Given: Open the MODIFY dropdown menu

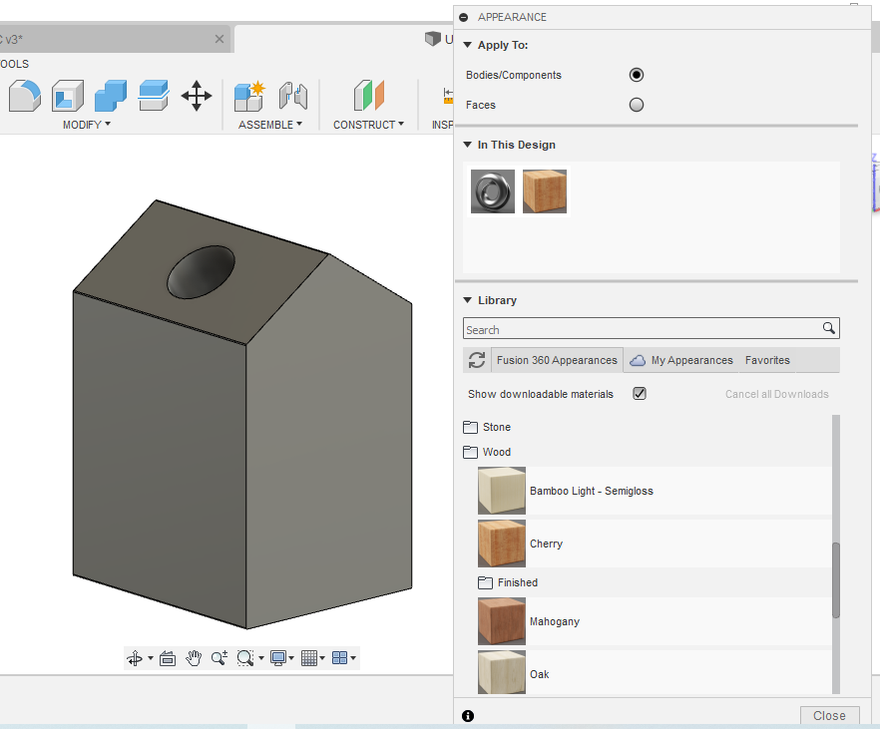Looking at the screenshot, I should [x=87, y=125].
